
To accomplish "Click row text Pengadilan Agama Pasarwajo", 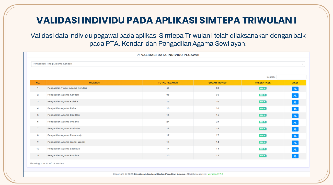I will [x=65, y=135].
